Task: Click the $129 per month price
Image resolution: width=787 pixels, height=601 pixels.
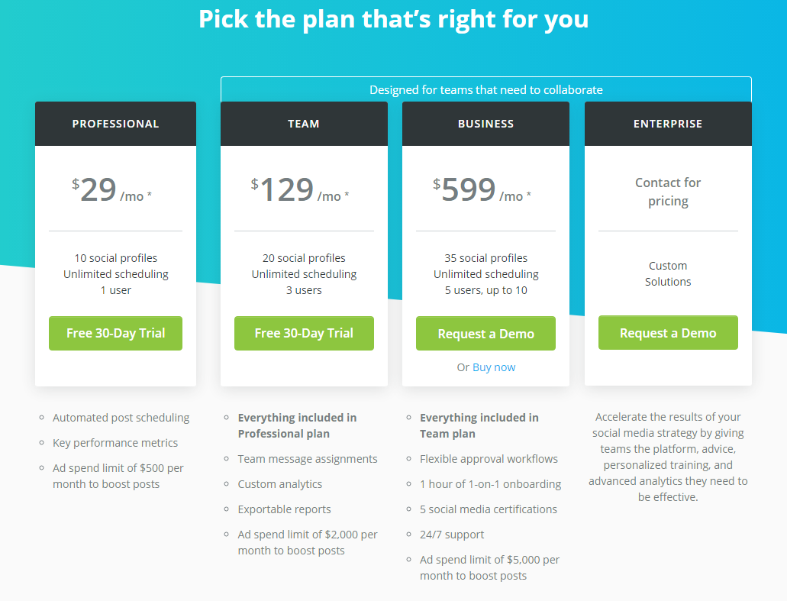Action: [x=300, y=190]
